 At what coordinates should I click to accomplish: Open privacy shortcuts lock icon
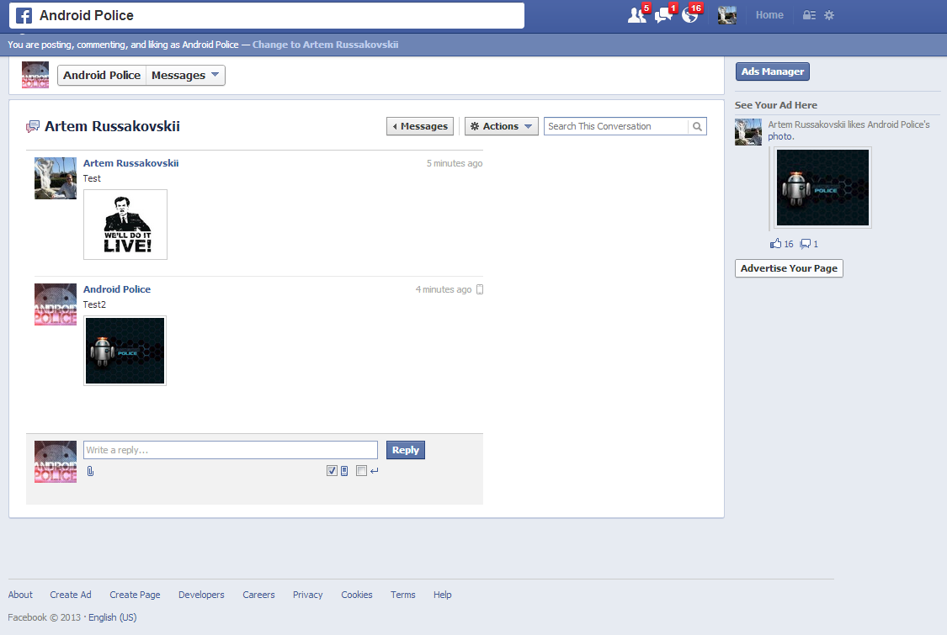click(809, 15)
